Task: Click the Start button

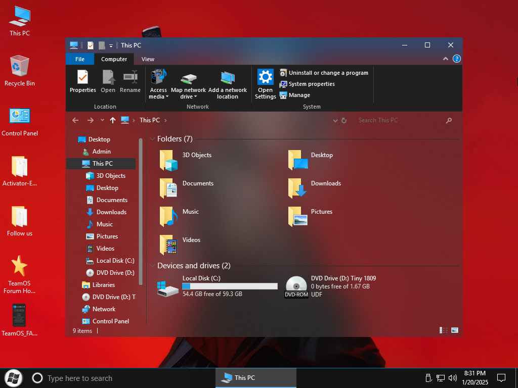Action: click(13, 378)
